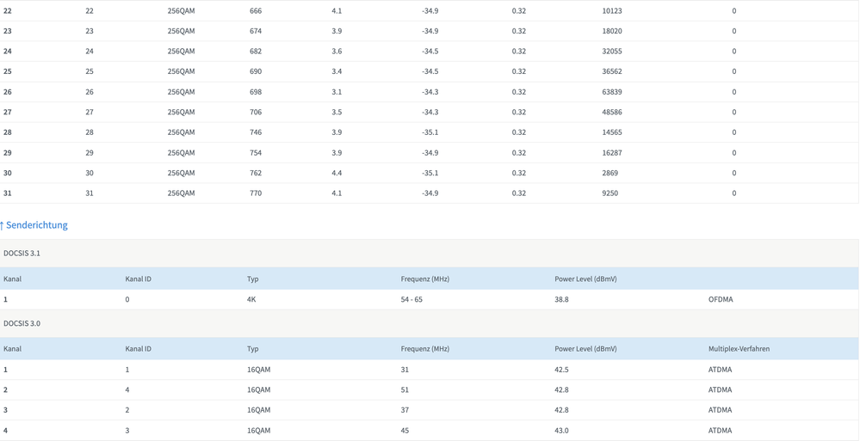Select the DOCSIS 3.1 section header

click(x=22, y=254)
